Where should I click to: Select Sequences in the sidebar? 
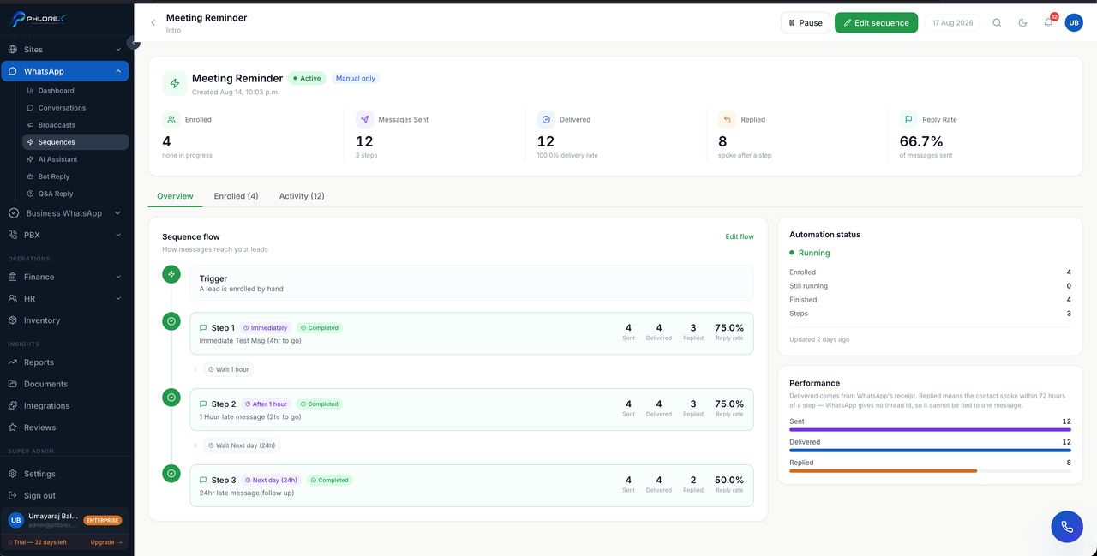tap(75, 142)
